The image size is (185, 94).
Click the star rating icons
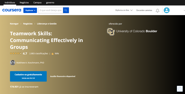coord(16,54)
